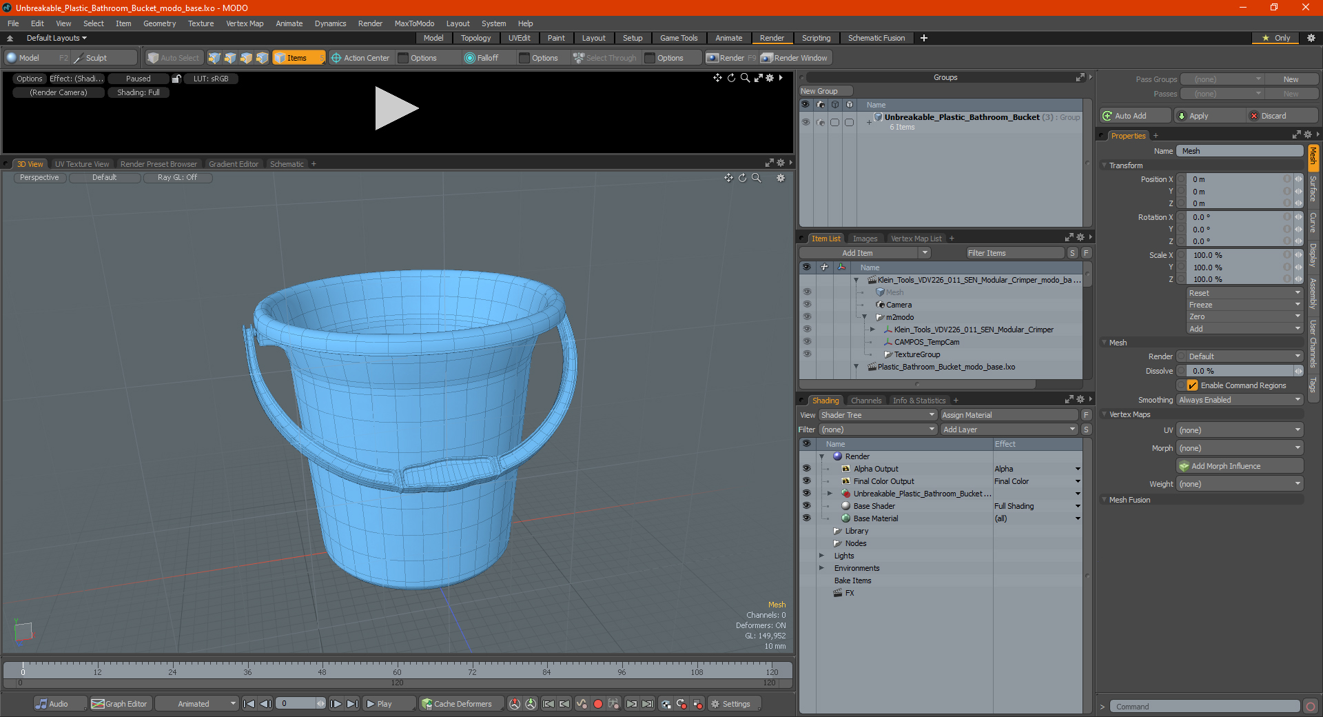Open the UV Texture View tab

click(x=82, y=164)
